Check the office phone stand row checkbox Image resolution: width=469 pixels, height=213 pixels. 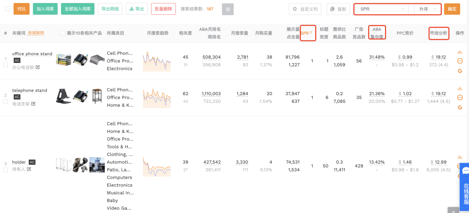(x=6, y=65)
